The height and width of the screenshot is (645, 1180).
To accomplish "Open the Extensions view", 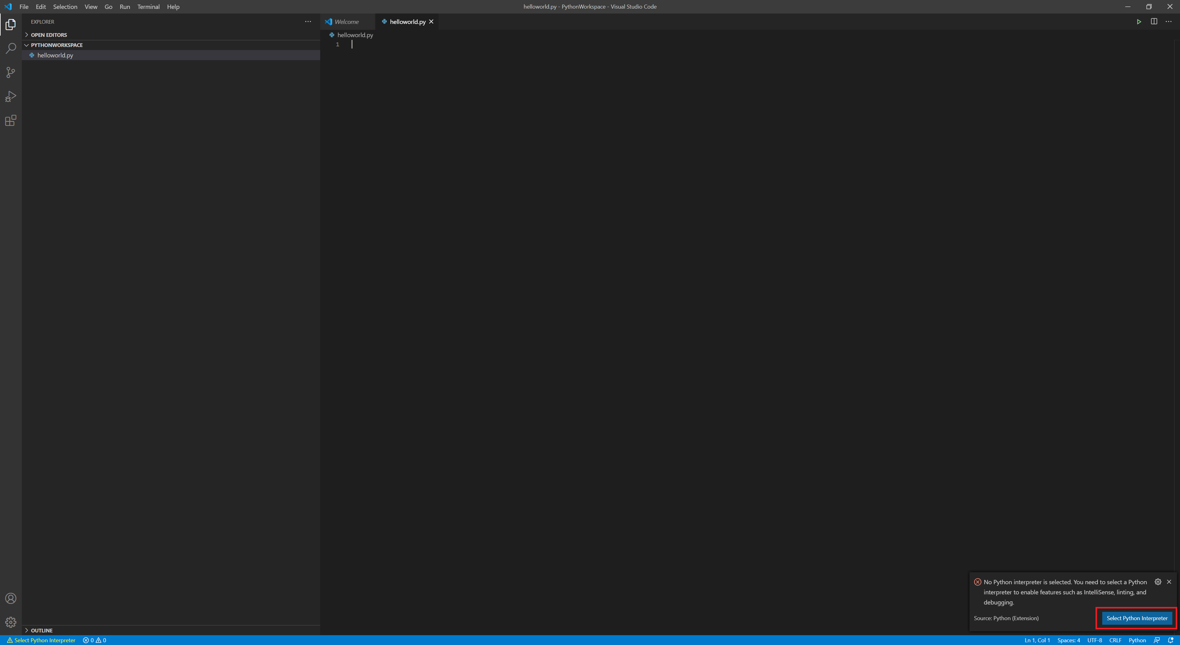I will click(10, 121).
